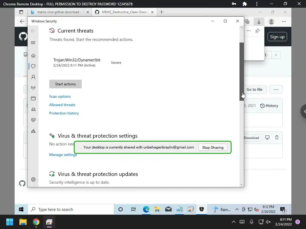
Task: Open Edge collections icon
Action: [247, 21]
